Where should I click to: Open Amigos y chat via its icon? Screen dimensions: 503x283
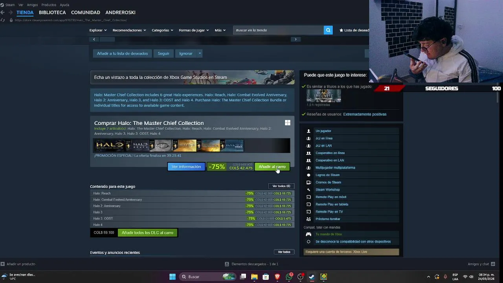pos(493,264)
